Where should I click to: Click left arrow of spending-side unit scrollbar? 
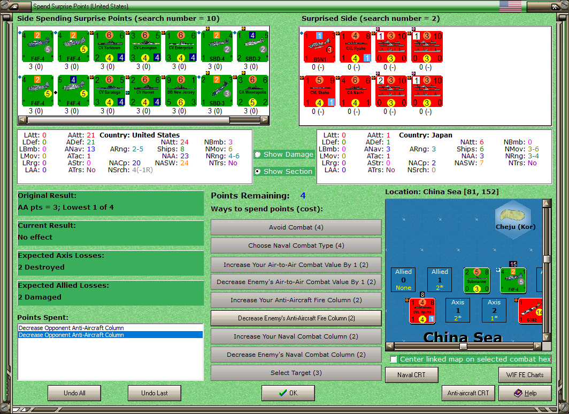[22, 119]
